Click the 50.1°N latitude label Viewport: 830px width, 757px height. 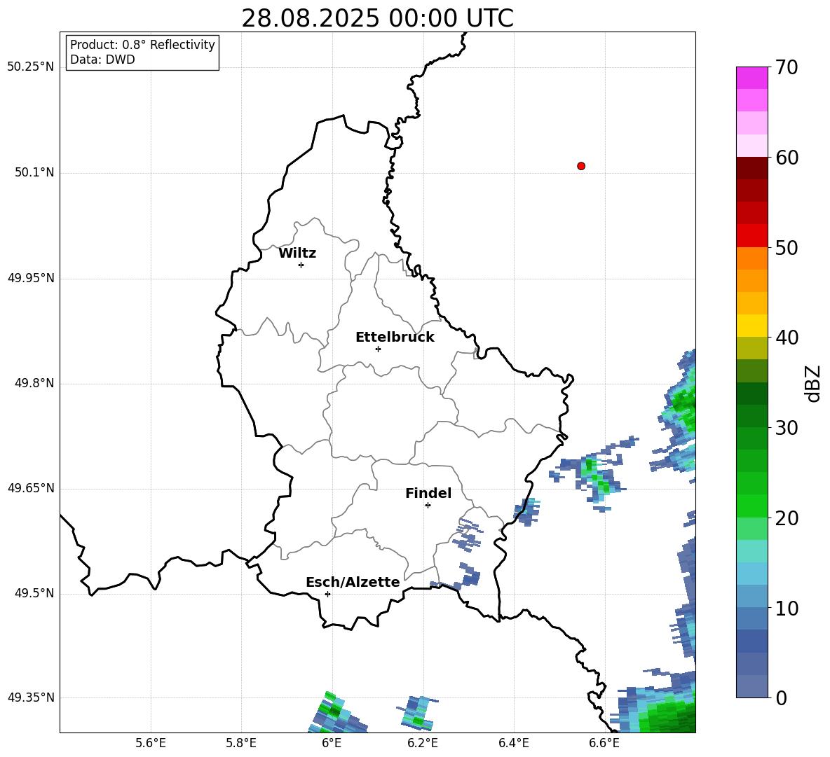(x=34, y=172)
